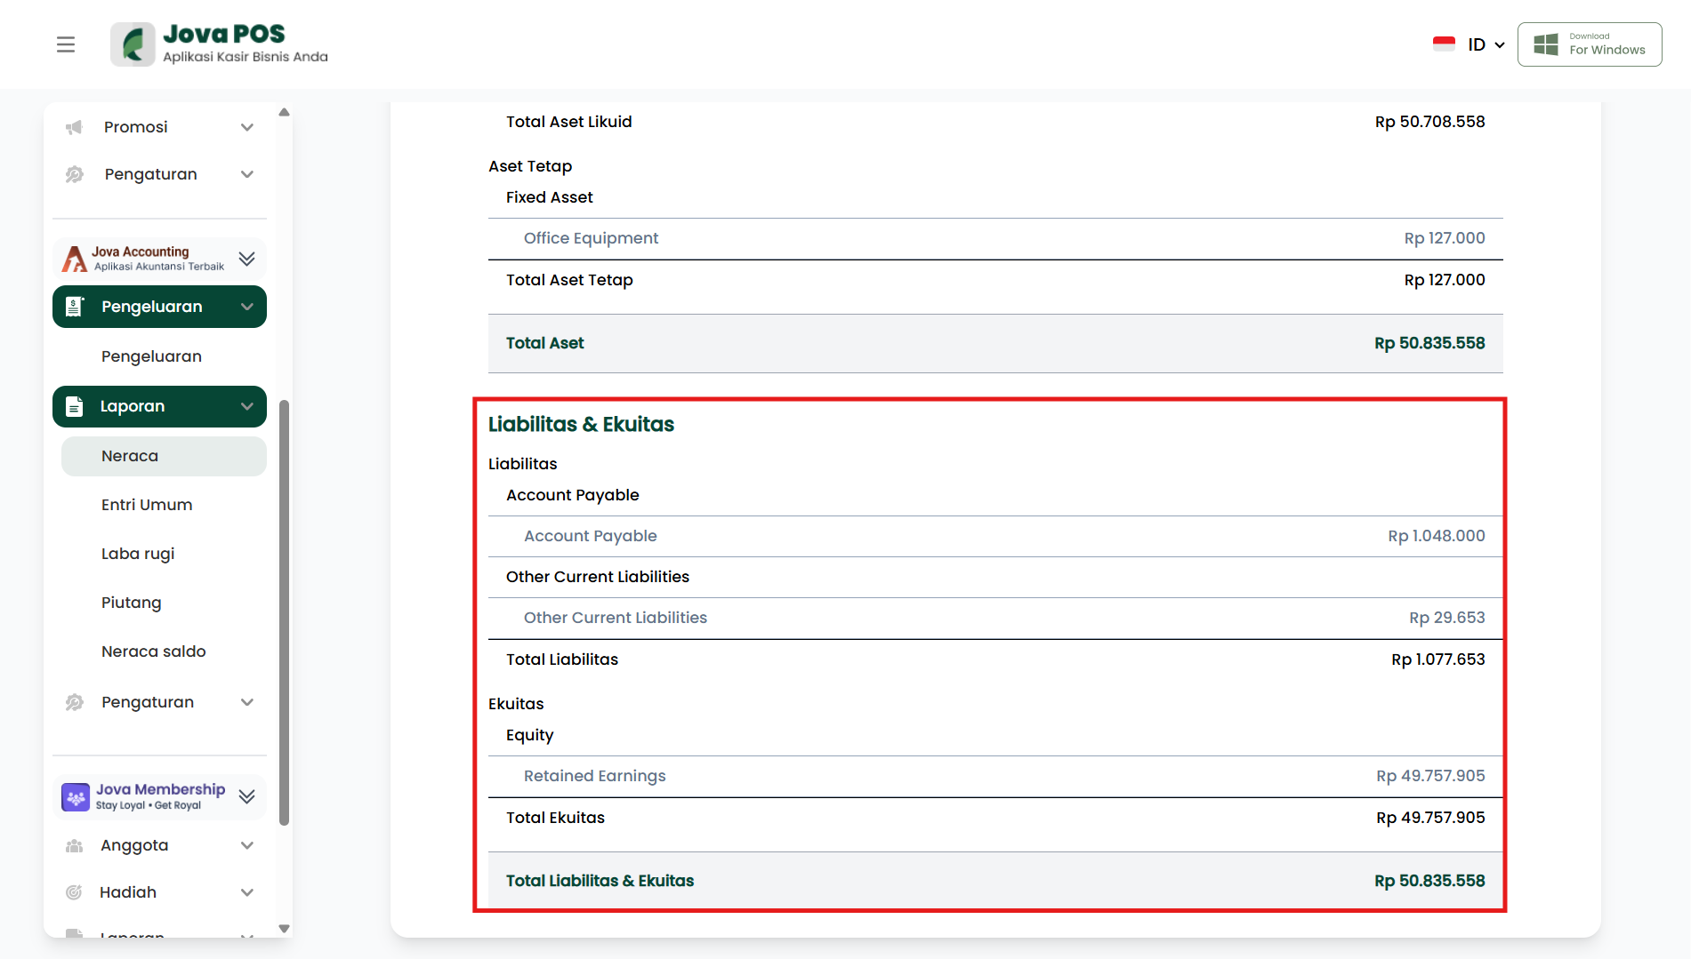
Task: Click the sidebar scroll up arrow
Action: coord(284,112)
